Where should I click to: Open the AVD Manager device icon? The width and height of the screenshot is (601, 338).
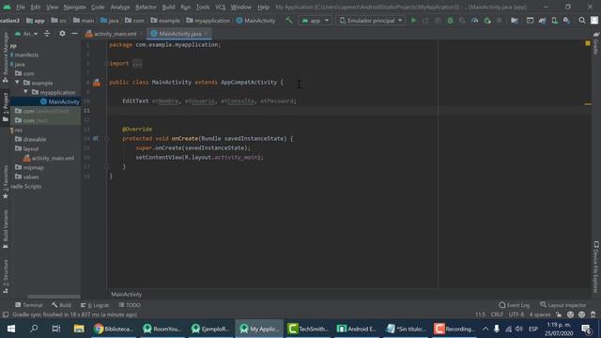(555, 21)
